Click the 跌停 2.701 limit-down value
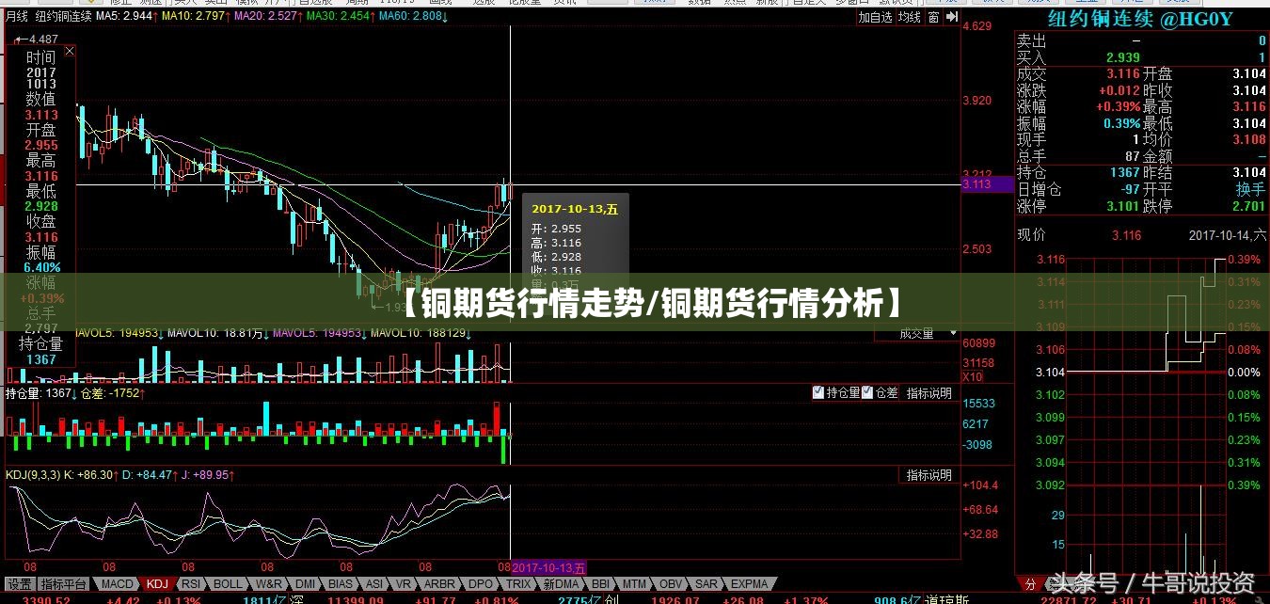This screenshot has height=604, width=1270. pos(1249,205)
